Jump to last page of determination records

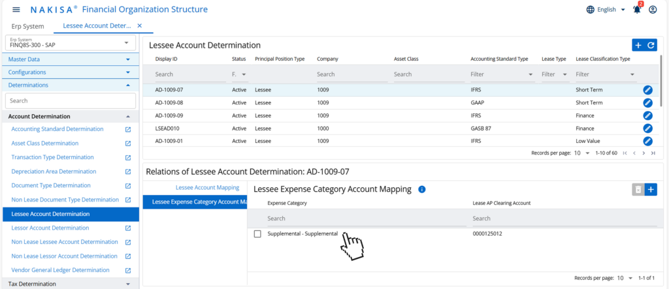click(653, 153)
